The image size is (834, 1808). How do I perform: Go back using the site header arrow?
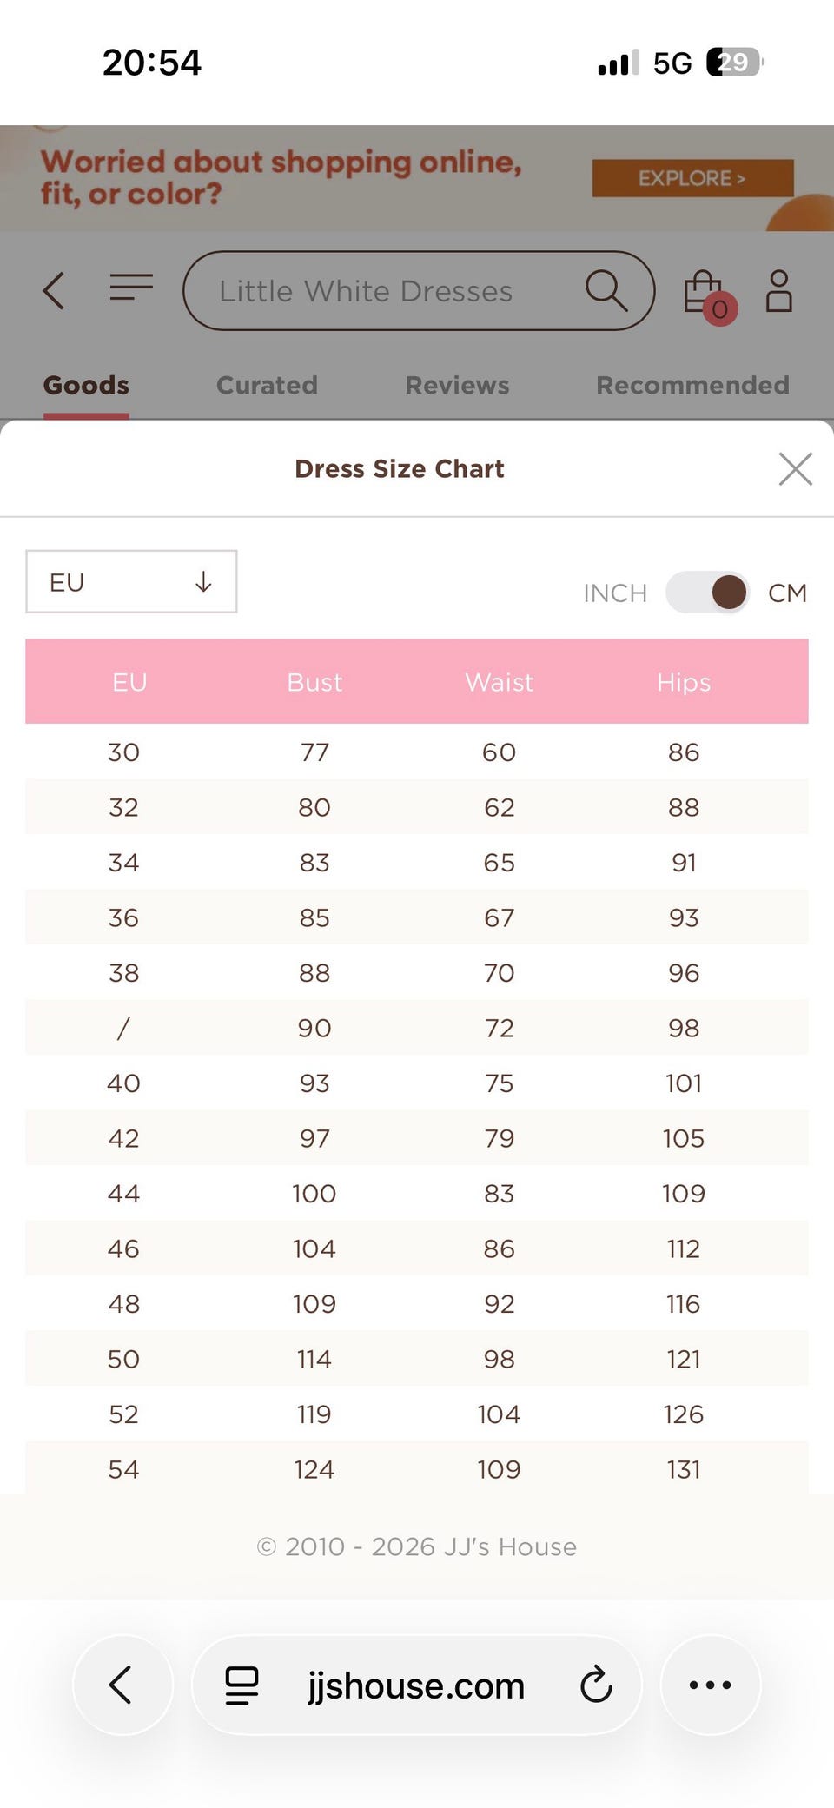click(x=54, y=290)
